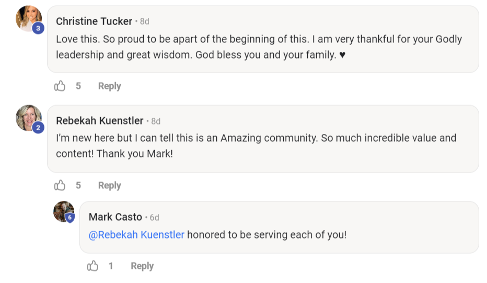Click the Rebekah Kuenstler author name
Screen dimensions: 487x283
point(99,121)
